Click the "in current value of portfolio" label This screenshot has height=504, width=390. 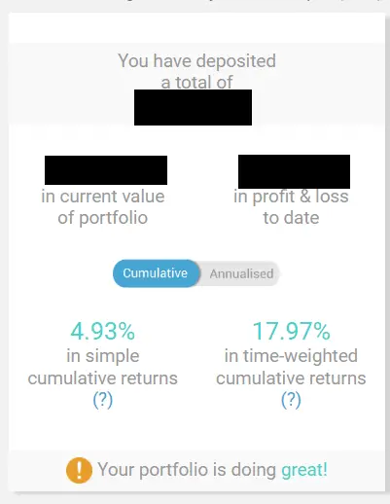click(x=103, y=207)
